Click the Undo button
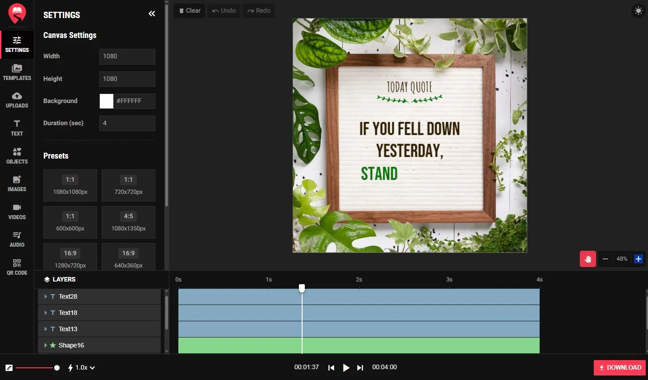This screenshot has height=380, width=648. click(x=224, y=10)
